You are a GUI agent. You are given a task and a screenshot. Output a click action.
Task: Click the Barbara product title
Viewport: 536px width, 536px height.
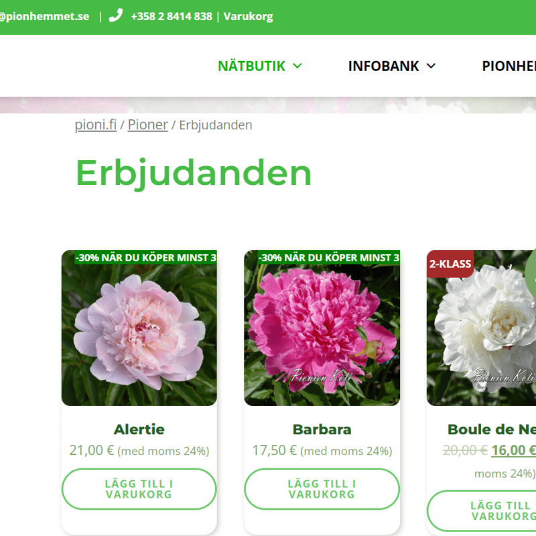pos(322,429)
